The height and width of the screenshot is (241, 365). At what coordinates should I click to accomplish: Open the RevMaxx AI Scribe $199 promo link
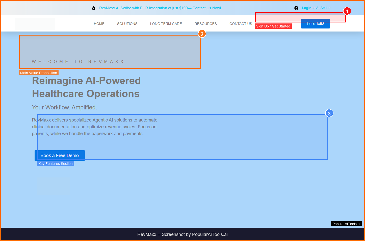pyautogui.click(x=160, y=8)
